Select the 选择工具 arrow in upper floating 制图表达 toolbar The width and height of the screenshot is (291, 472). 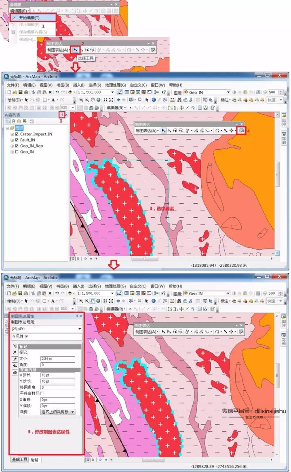[x=164, y=131]
